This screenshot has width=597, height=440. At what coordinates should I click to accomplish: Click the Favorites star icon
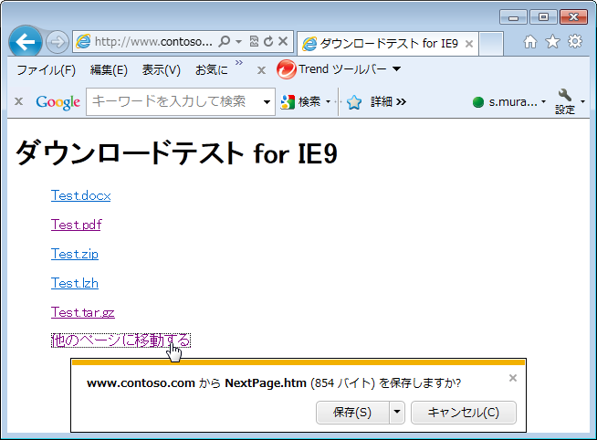coord(552,42)
